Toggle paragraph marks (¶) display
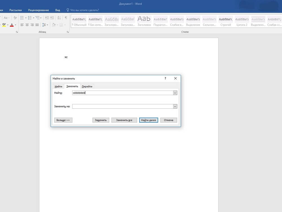 coord(66,18)
